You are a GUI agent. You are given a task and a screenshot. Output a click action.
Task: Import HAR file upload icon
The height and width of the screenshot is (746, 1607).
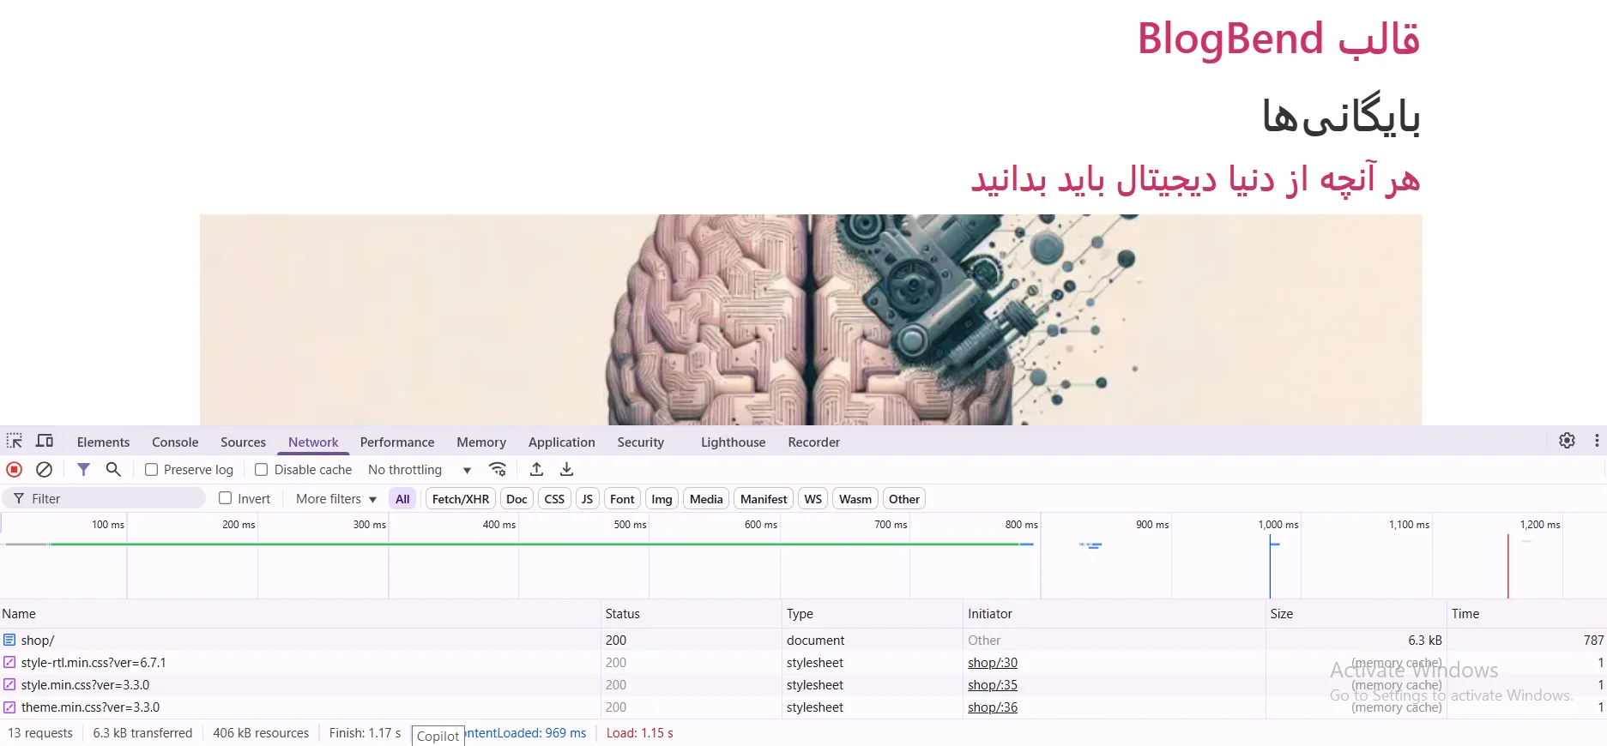click(x=536, y=469)
